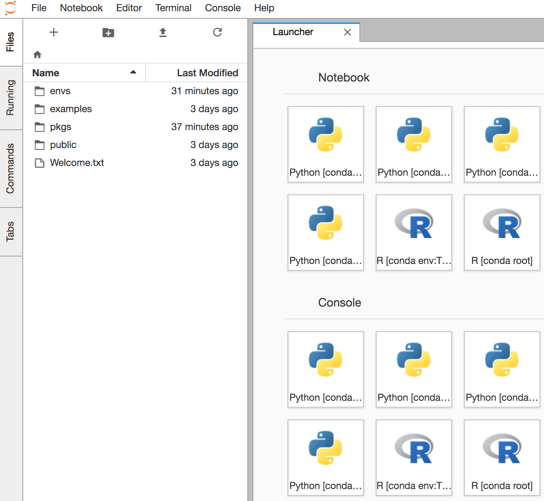Select the pkgs folder name
This screenshot has height=501, width=544.
(61, 127)
